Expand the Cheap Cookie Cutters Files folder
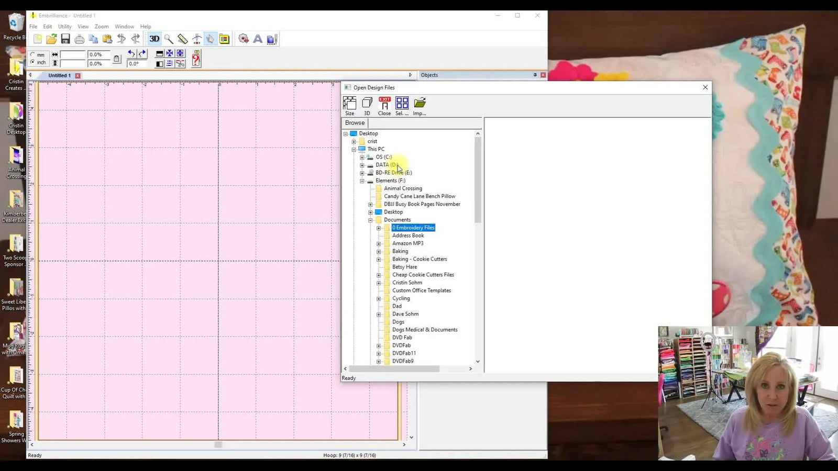 coord(379,275)
